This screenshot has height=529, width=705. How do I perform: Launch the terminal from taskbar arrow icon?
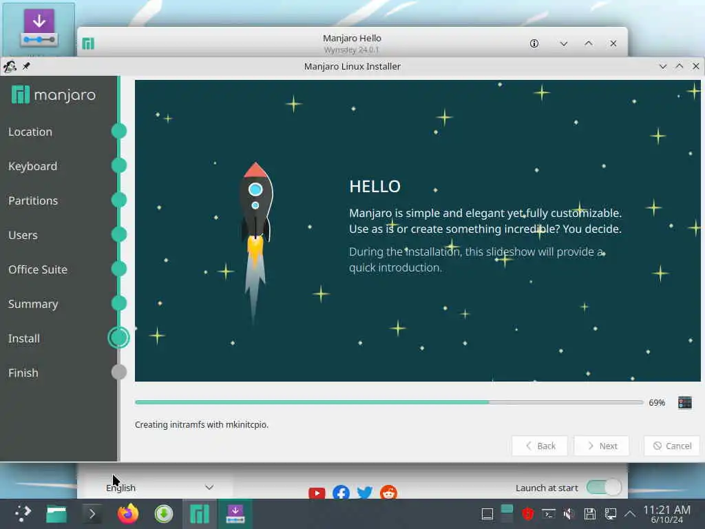coord(92,514)
